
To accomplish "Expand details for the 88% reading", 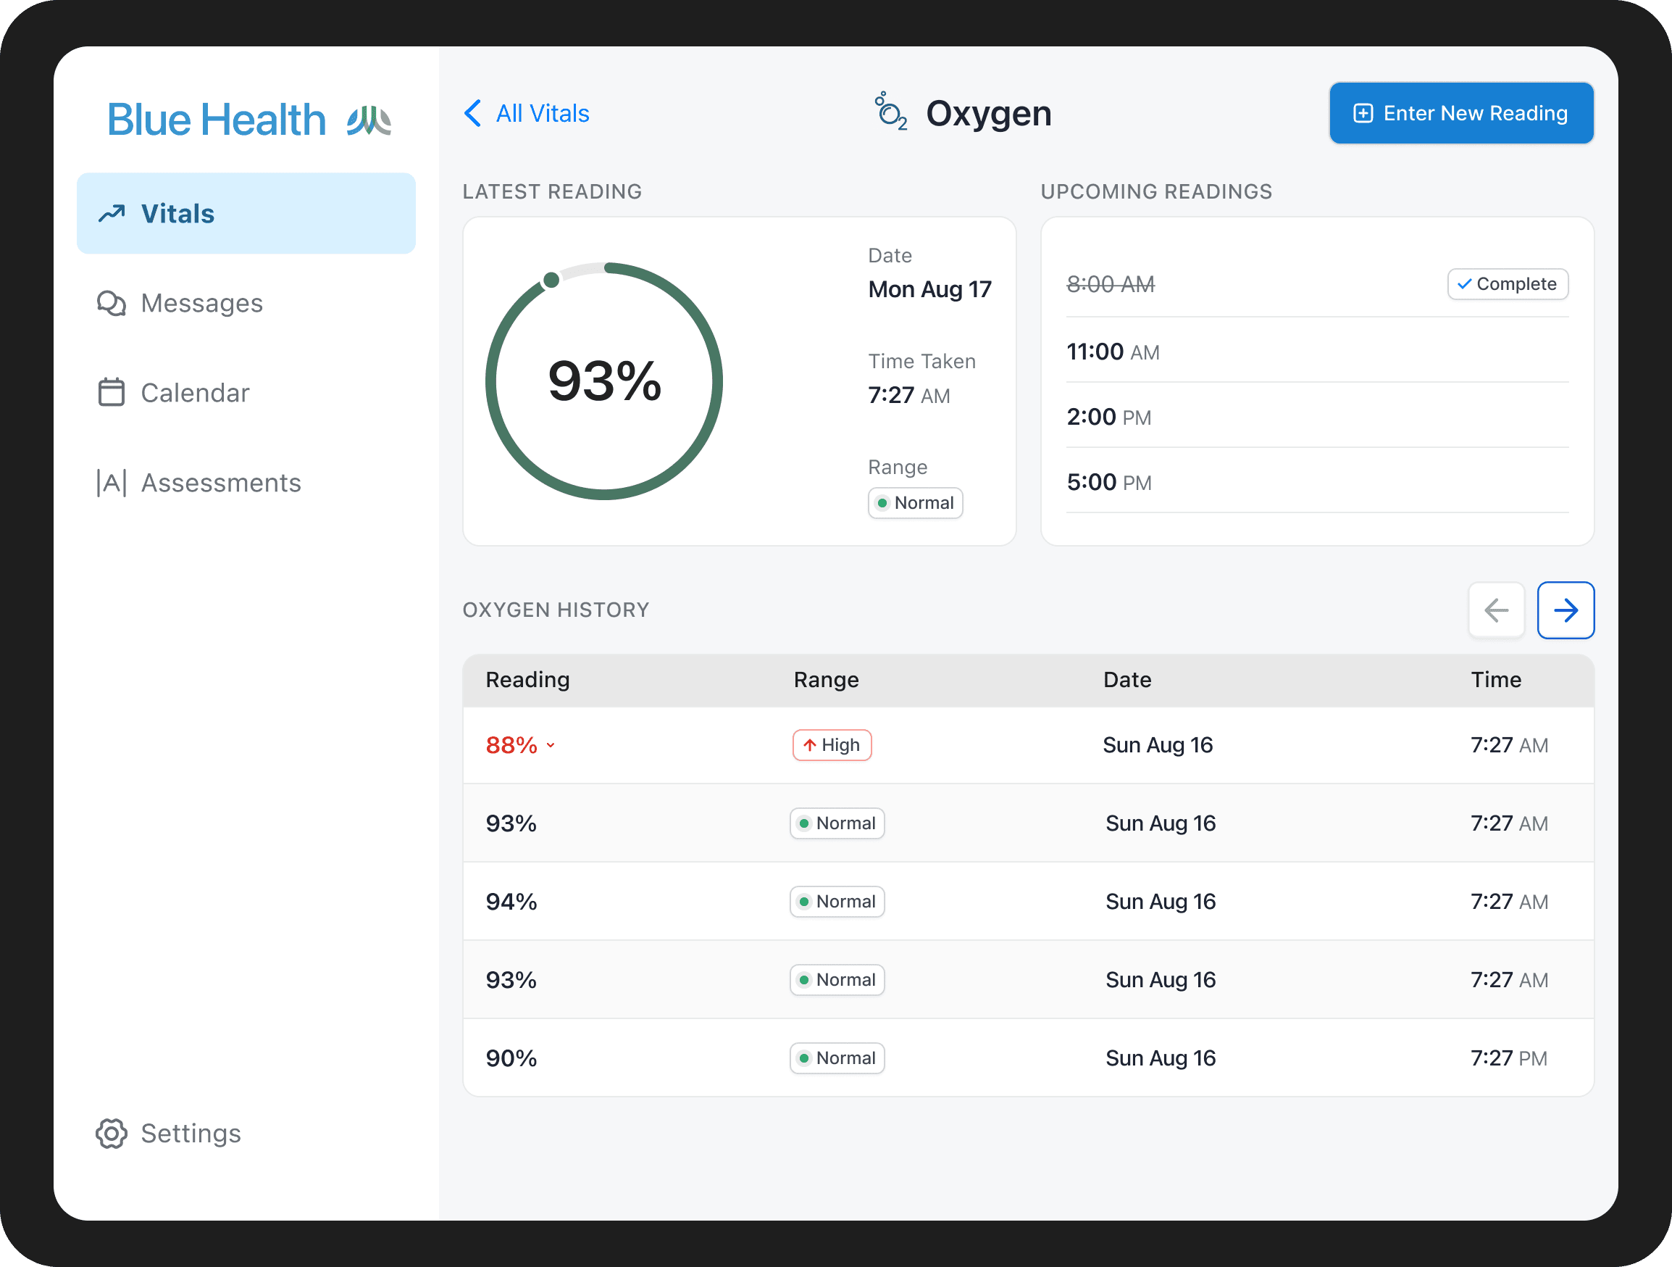I will (550, 745).
